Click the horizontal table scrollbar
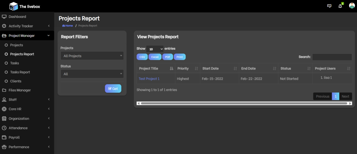Viewport: 357px width, 154px height. tap(244, 103)
